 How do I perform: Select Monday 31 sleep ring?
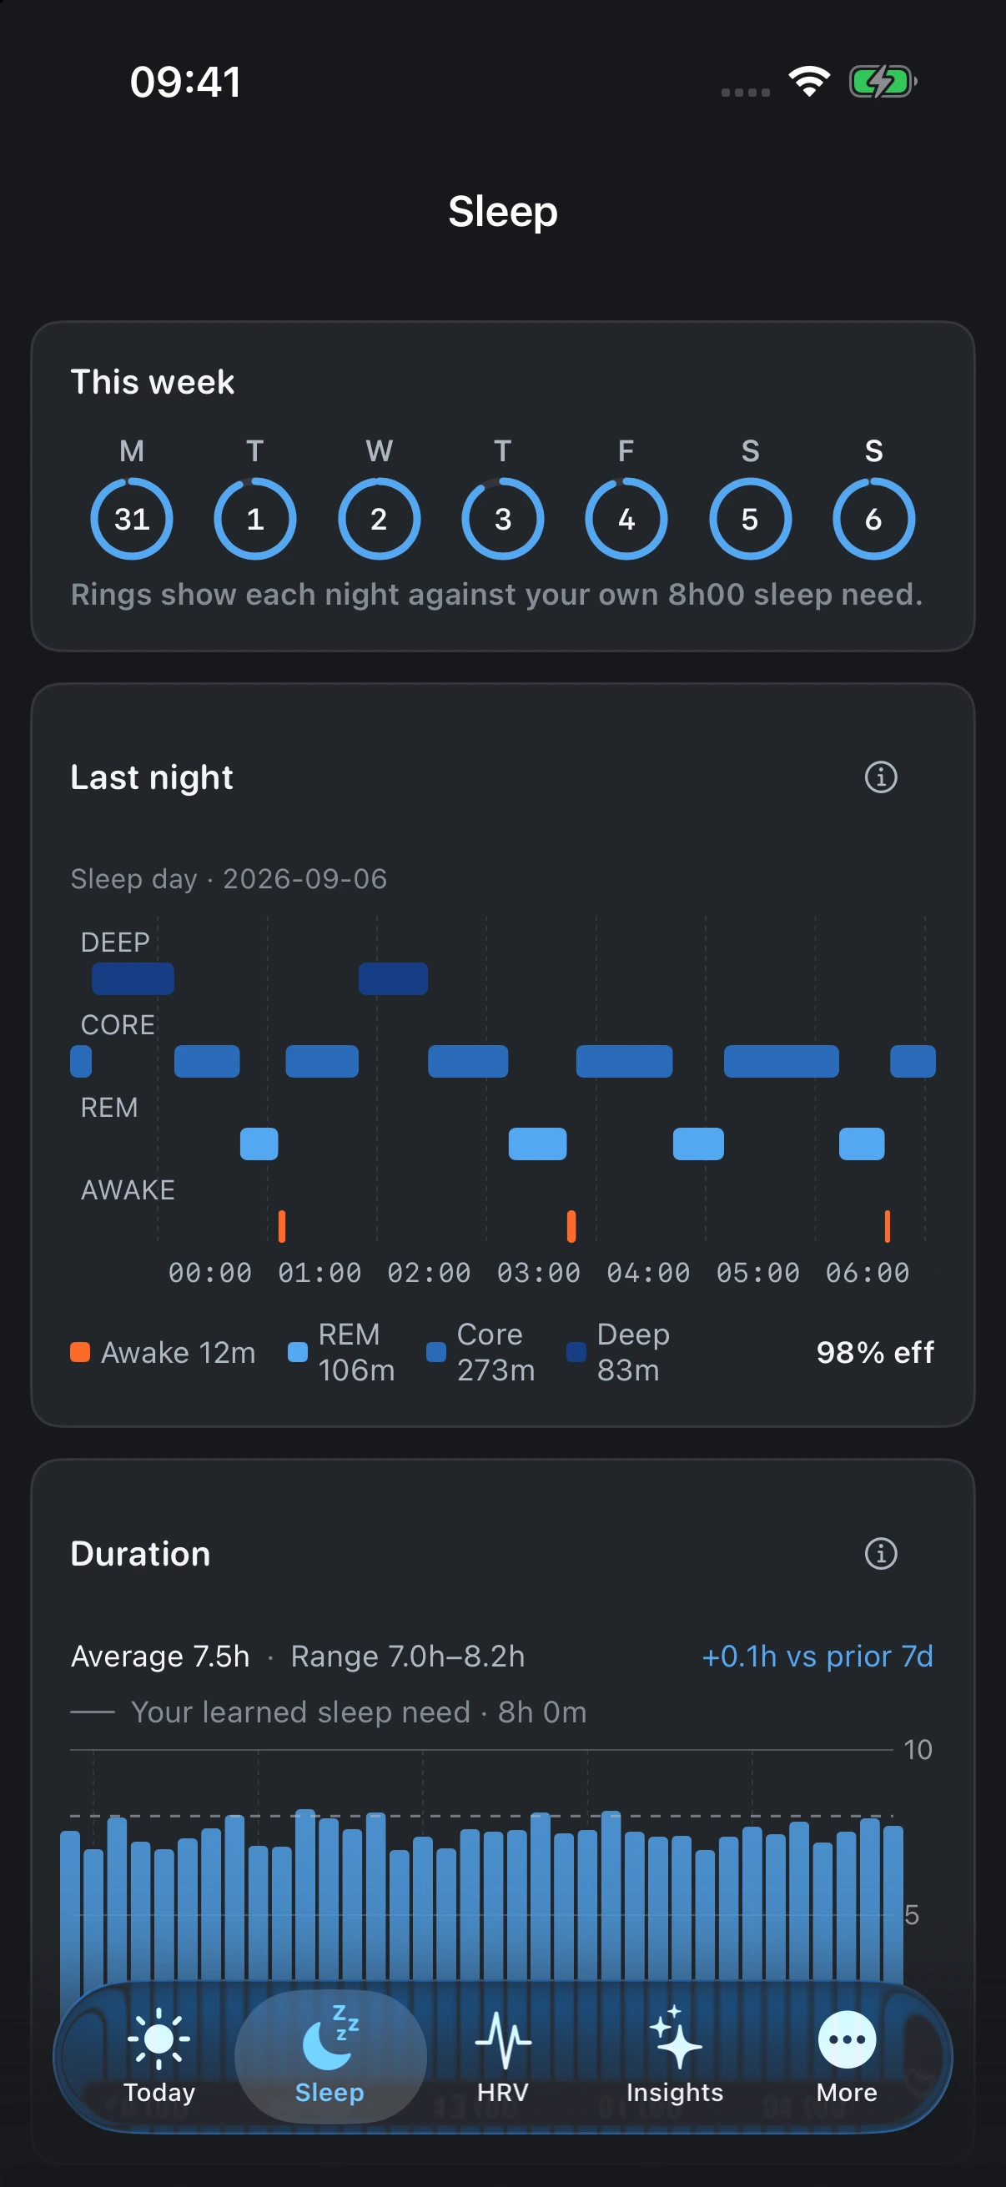point(132,519)
